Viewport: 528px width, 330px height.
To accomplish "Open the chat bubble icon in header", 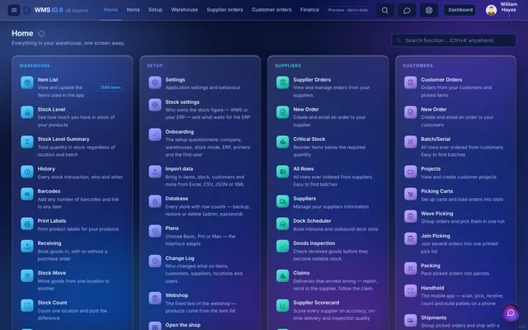I will click(x=407, y=10).
